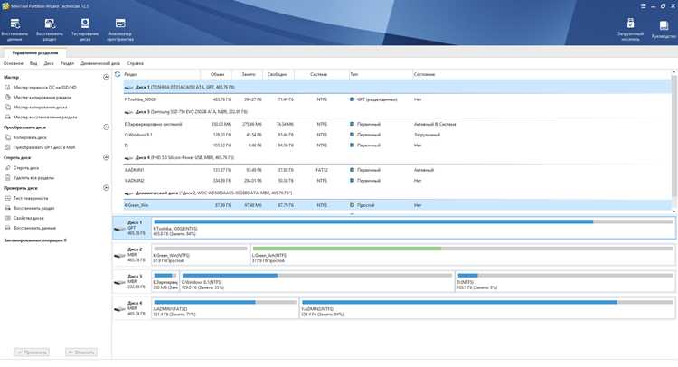
Task: Open the Основное menu
Action: point(14,63)
